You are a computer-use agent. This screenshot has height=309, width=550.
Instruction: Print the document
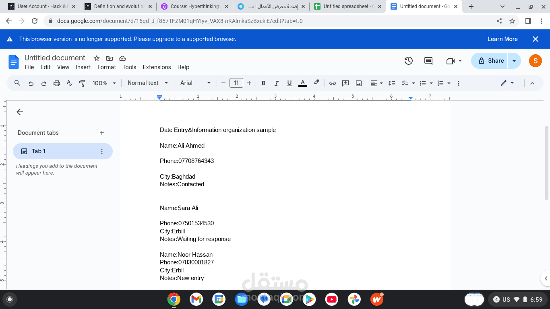[x=57, y=83]
